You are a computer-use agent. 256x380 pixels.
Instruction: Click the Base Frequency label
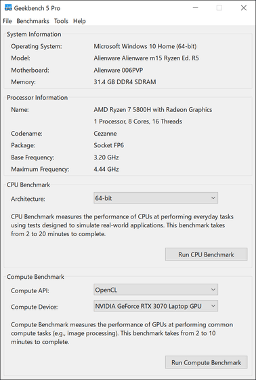click(33, 157)
